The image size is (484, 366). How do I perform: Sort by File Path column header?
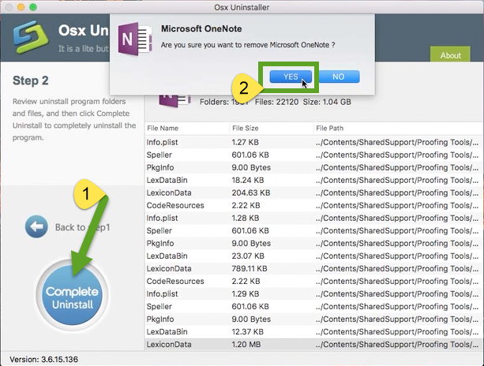point(329,128)
